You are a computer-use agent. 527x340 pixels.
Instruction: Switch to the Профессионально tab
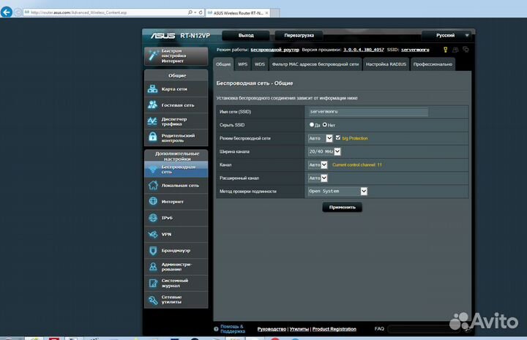433,64
